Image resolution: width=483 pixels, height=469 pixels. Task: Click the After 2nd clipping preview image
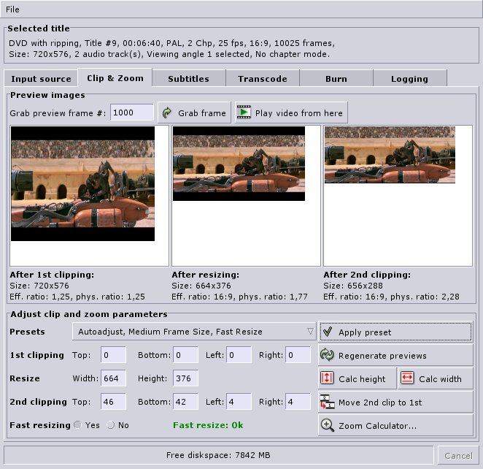(x=390, y=155)
